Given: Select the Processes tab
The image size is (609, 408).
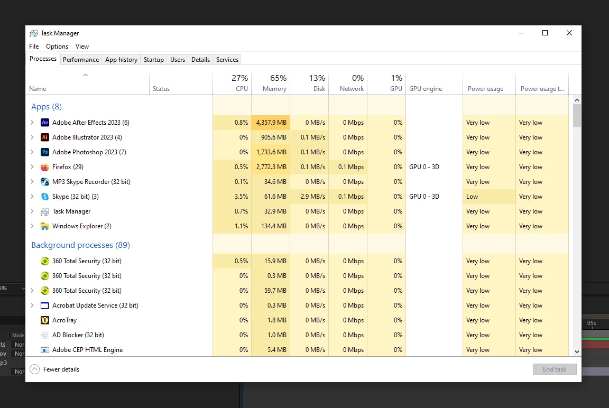Looking at the screenshot, I should 43,59.
